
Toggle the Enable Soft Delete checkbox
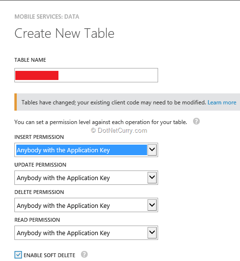click(x=18, y=255)
